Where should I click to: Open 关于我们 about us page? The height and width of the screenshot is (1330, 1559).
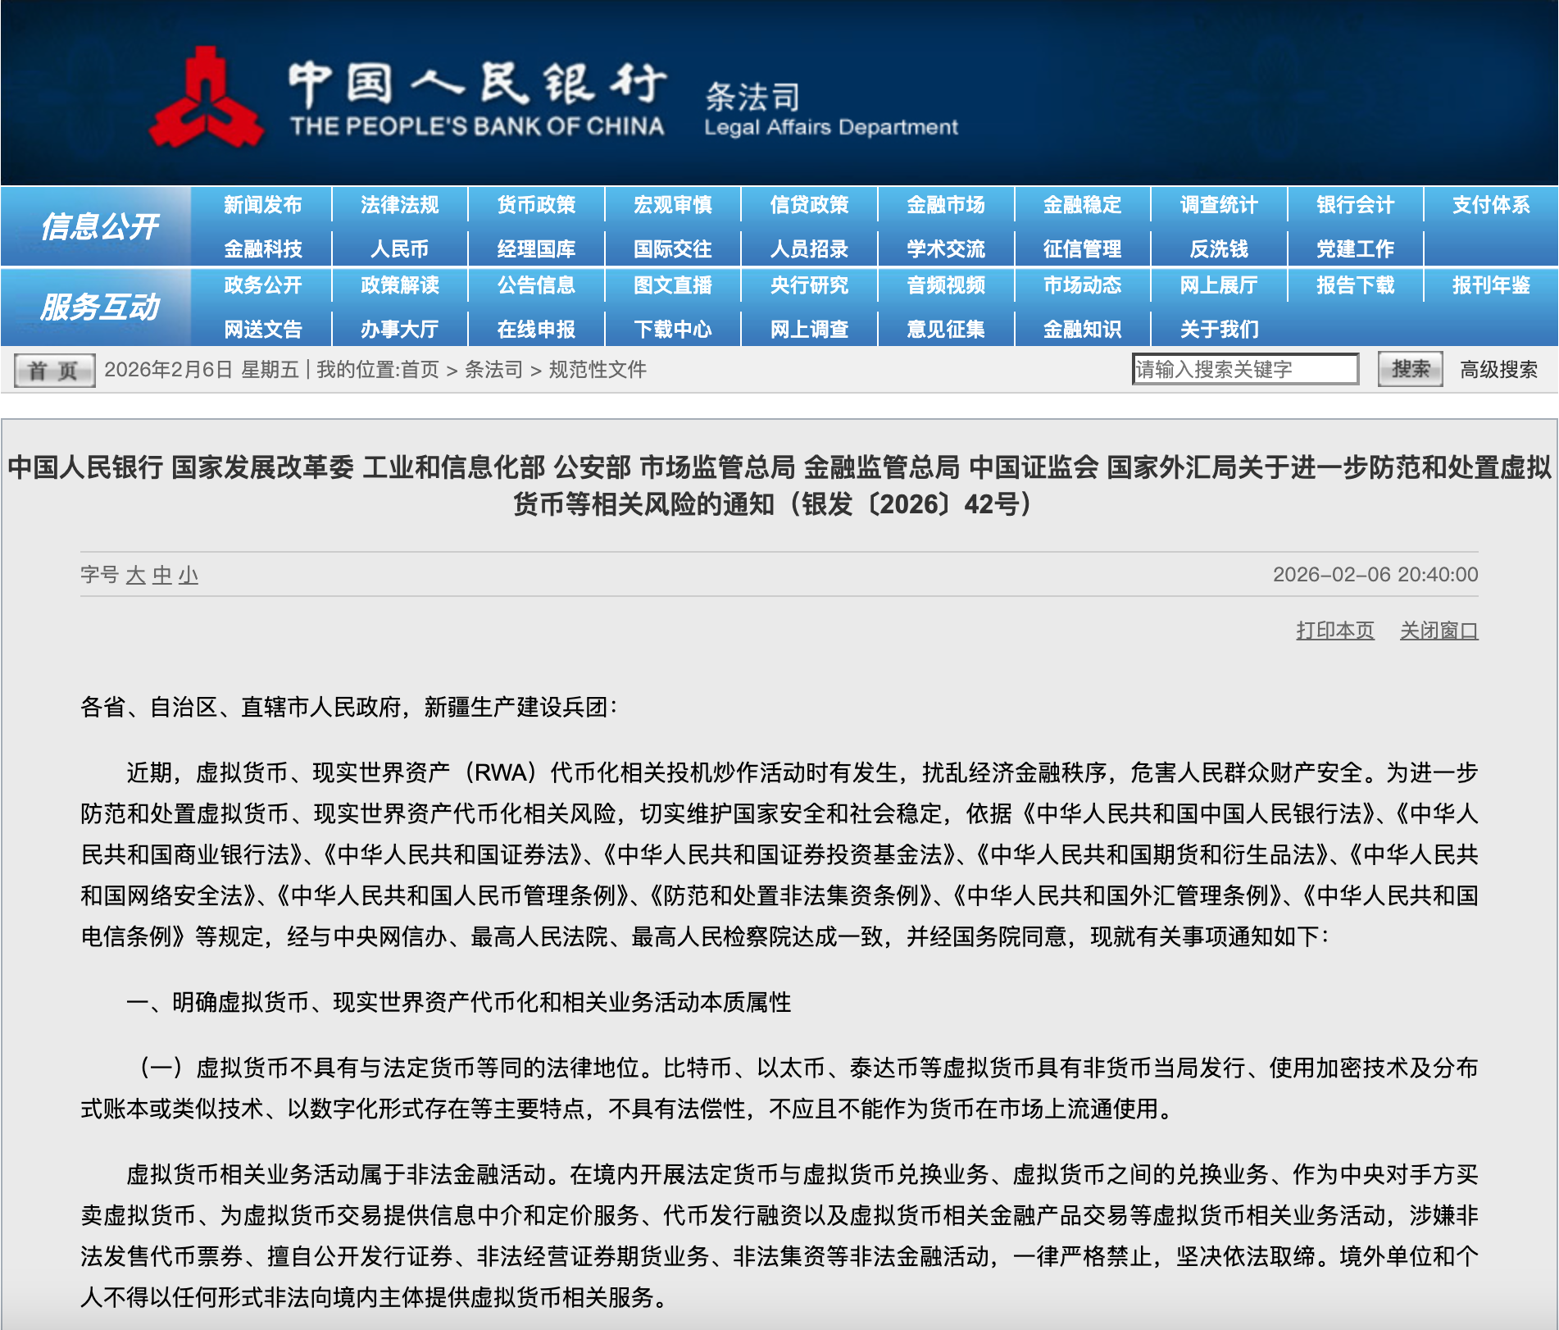[1218, 329]
